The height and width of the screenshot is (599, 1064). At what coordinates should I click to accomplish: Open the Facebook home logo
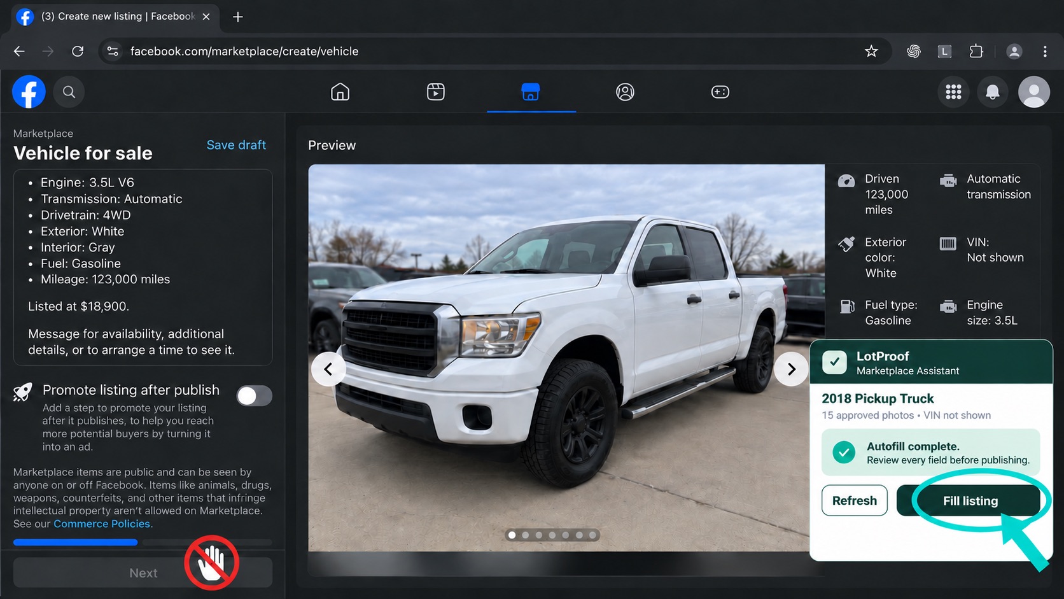tap(29, 92)
